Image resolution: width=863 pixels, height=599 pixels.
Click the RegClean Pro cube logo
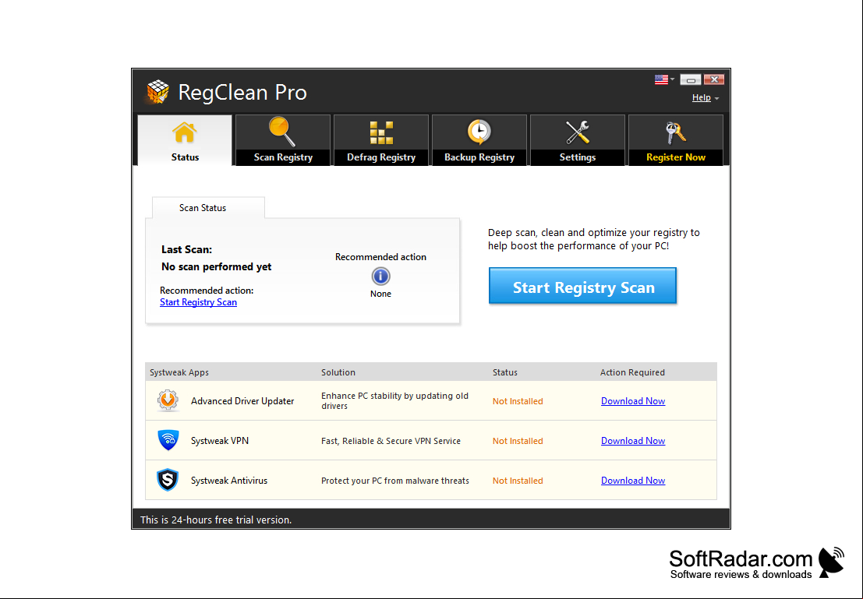coord(157,91)
